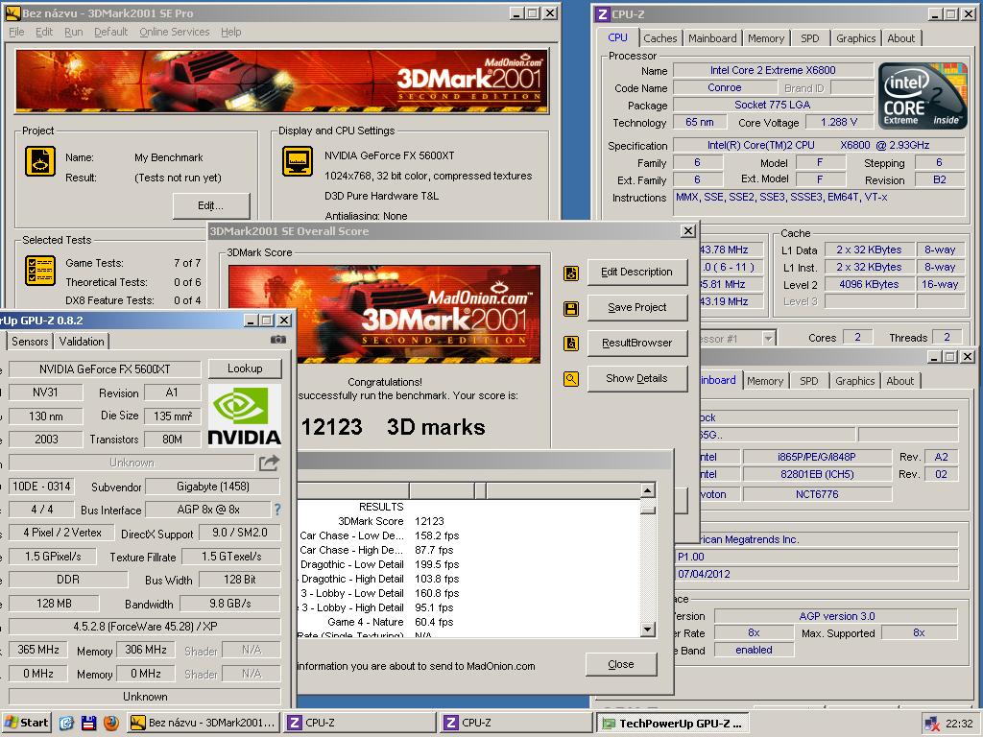Switch to Memory tab in top CPU-Z
This screenshot has height=737, width=983.
765,38
